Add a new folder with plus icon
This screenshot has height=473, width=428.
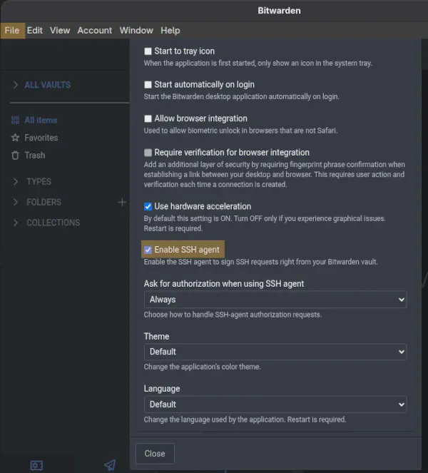[x=122, y=202]
